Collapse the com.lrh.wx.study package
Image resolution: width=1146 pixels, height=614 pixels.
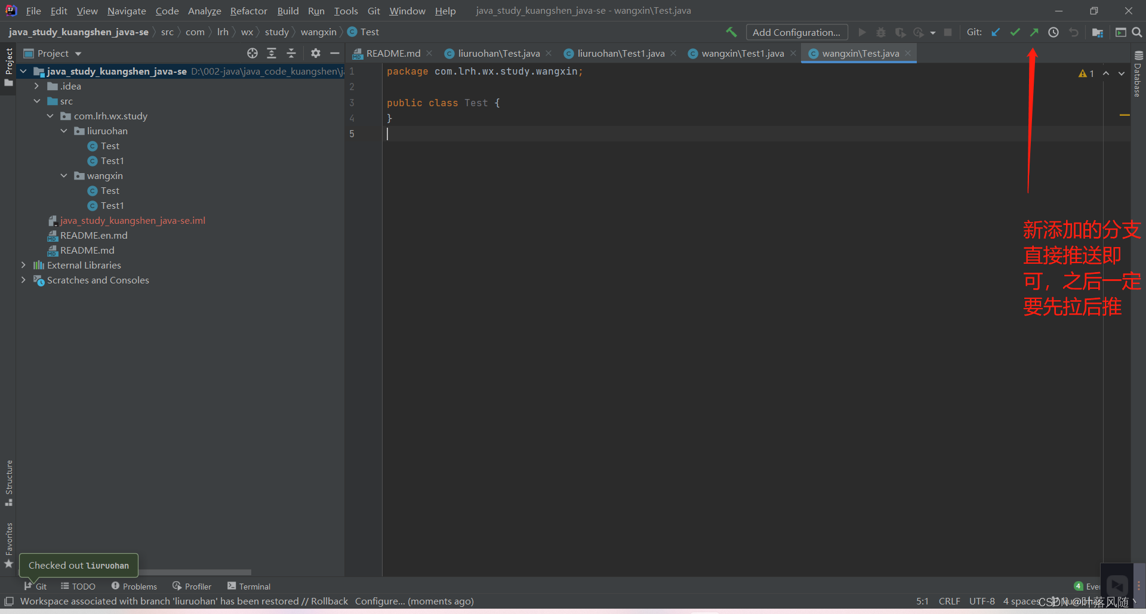[x=50, y=116]
